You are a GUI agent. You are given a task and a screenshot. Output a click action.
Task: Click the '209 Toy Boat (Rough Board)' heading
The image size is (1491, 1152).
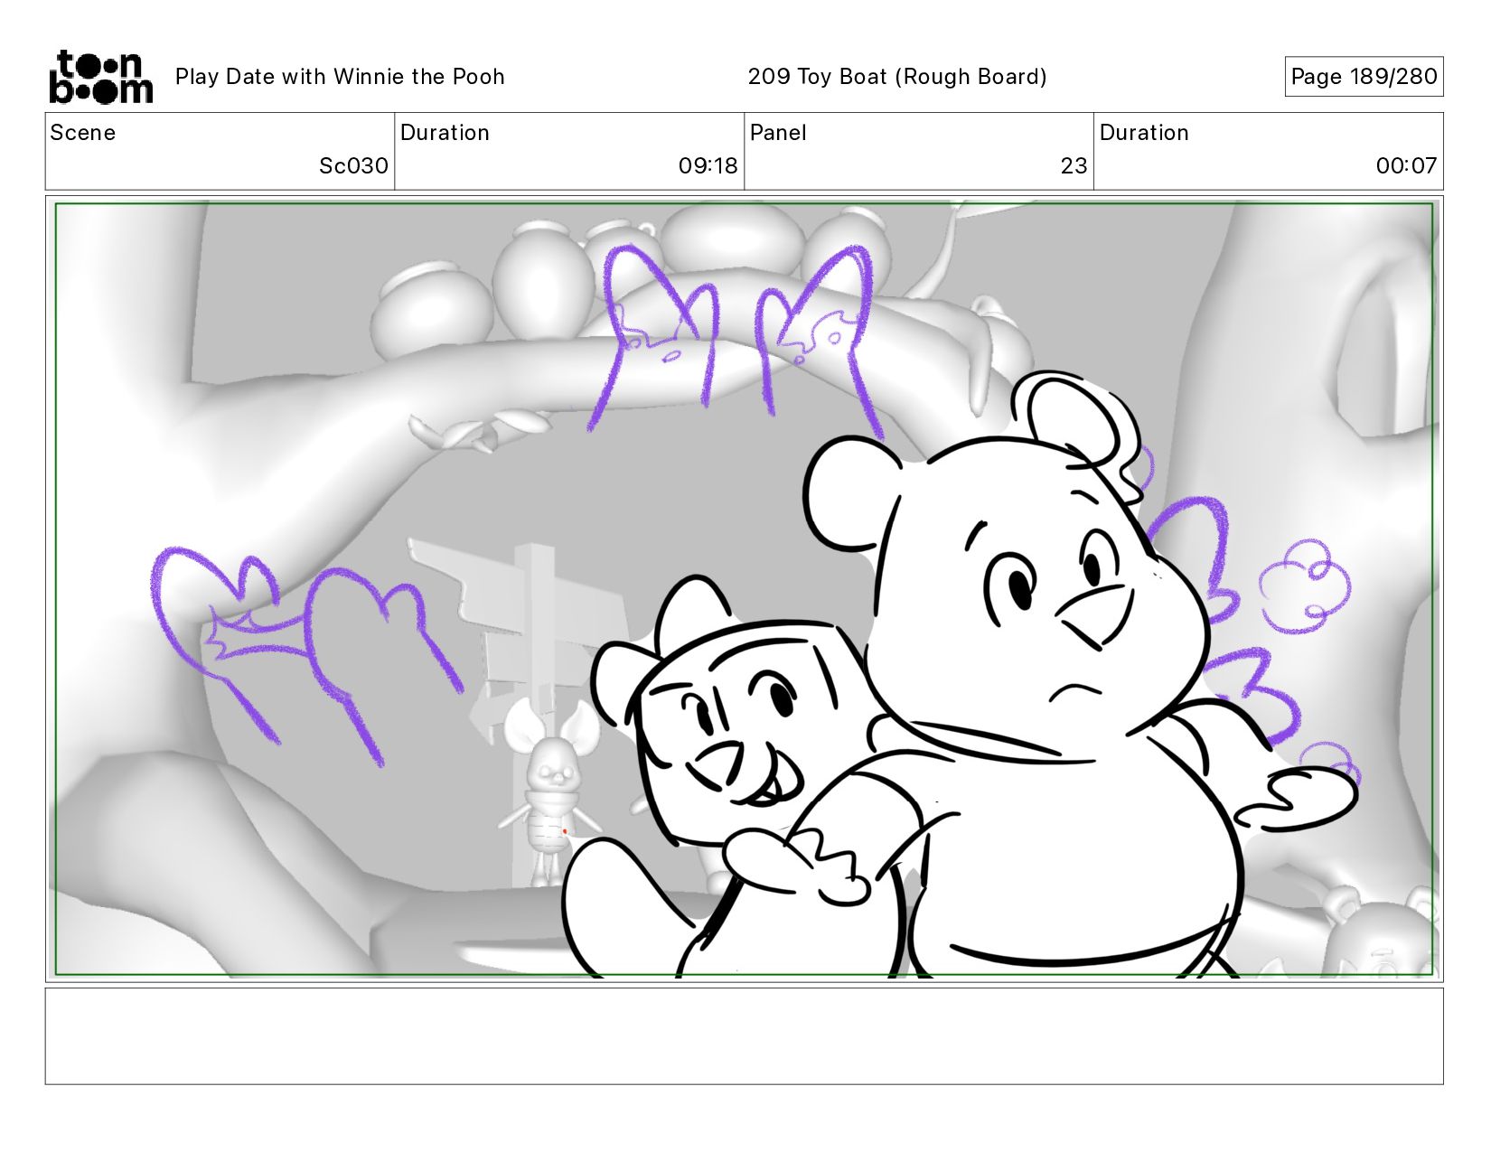(x=897, y=77)
